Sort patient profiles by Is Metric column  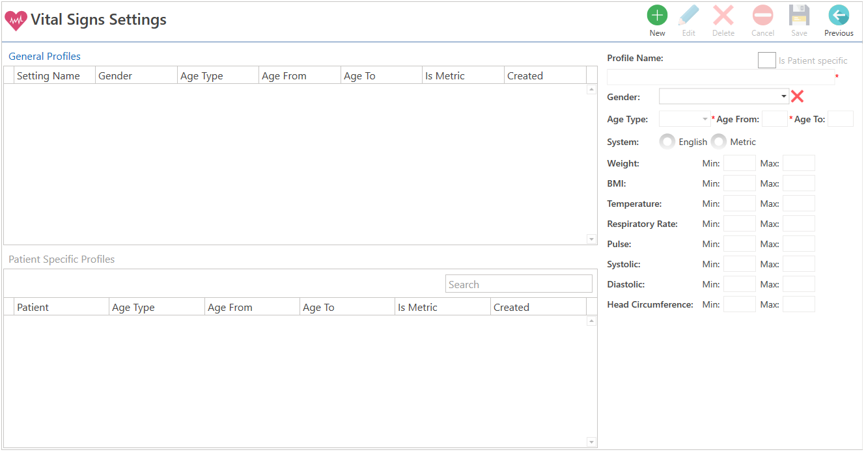coord(443,307)
